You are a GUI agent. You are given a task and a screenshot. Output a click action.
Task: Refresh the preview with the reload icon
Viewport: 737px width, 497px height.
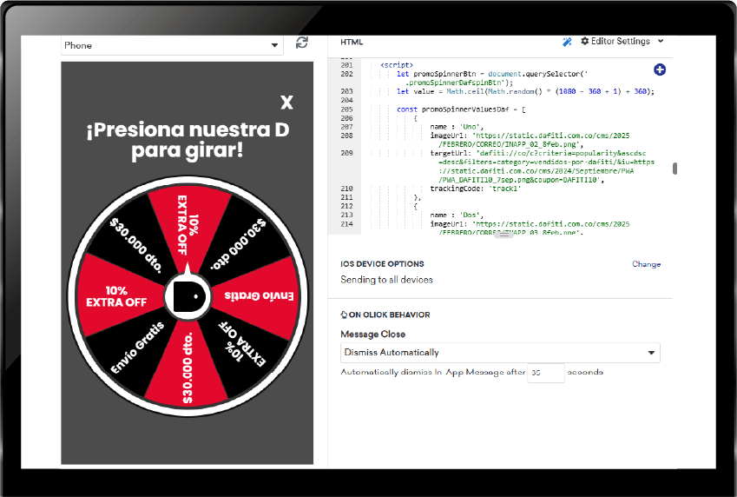302,43
